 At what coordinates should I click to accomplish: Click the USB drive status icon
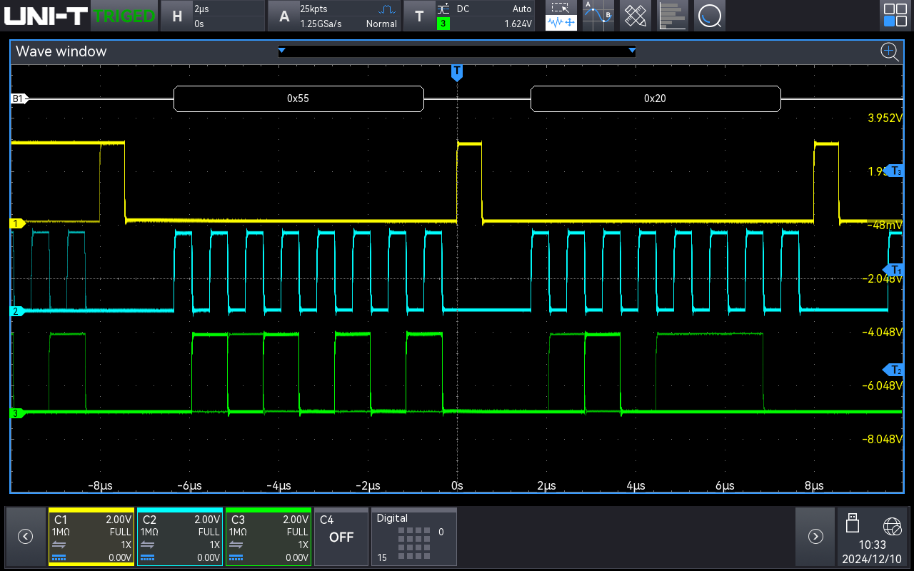coord(852,522)
